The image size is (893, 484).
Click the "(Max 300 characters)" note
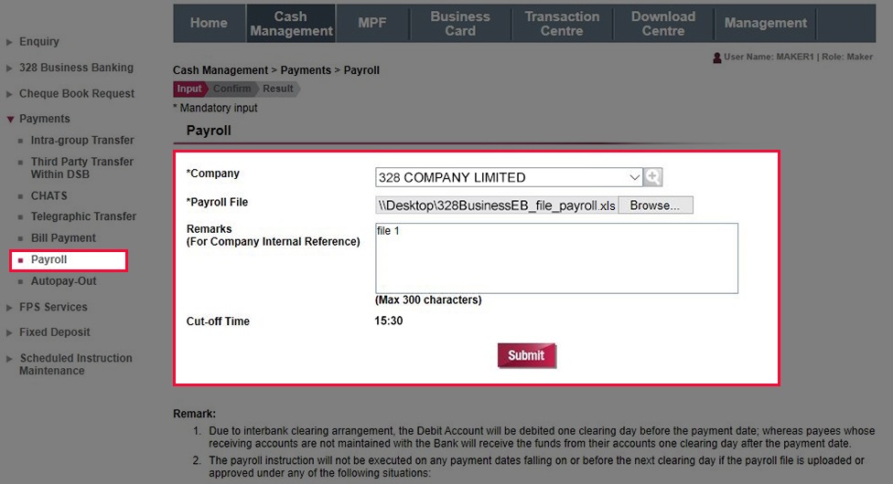coord(428,300)
